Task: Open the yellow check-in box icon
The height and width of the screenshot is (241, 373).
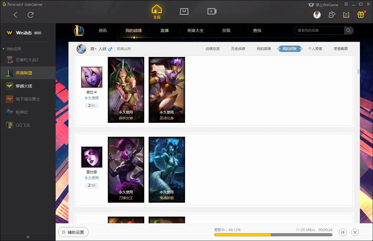Action: pyautogui.click(x=346, y=15)
